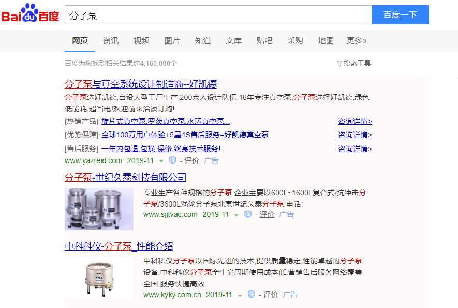This screenshot has height=308, width=458.
Task: Click the 广告 label for kyky.com.cn
Action: point(290,295)
